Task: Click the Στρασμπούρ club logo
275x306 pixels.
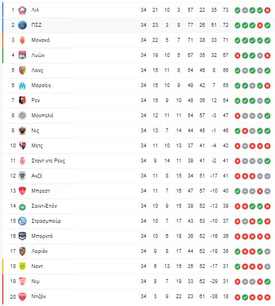Action: click(22, 221)
